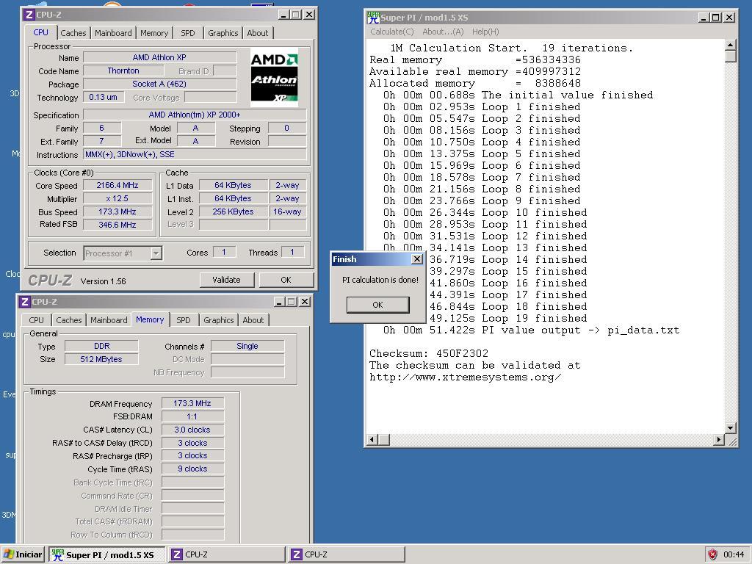
Task: Click the MMX(+), 3DNow!(+), SSE instructions field
Action: pyautogui.click(x=194, y=154)
